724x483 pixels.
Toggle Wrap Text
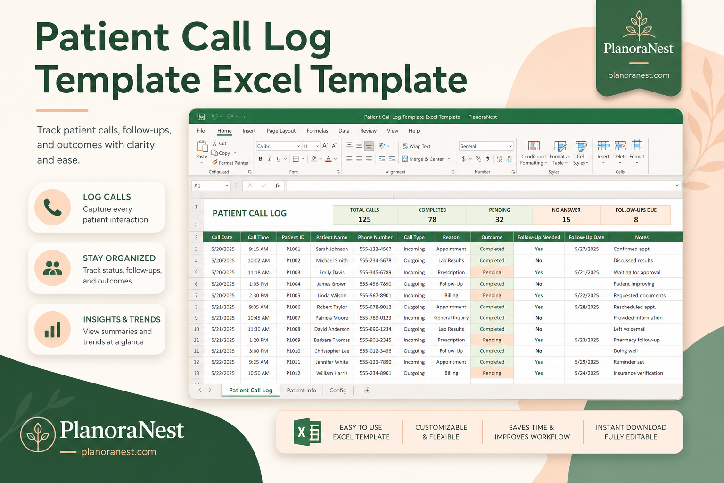pos(416,146)
